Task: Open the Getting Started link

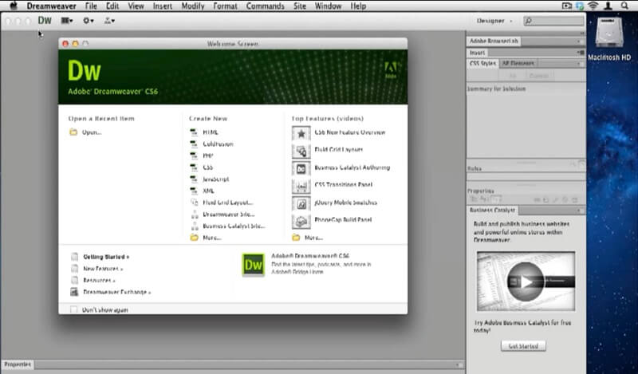Action: pyautogui.click(x=106, y=257)
